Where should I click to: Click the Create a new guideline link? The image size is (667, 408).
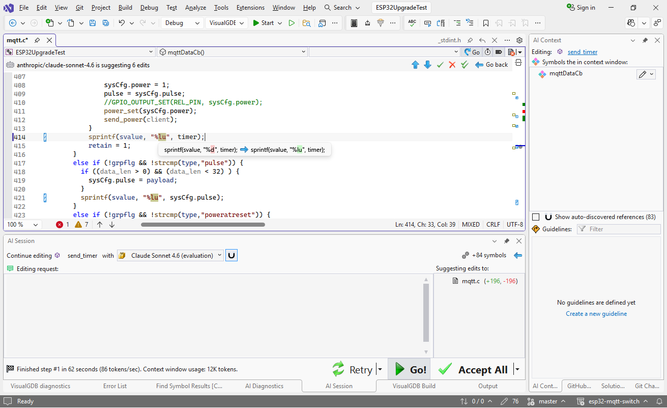click(596, 314)
